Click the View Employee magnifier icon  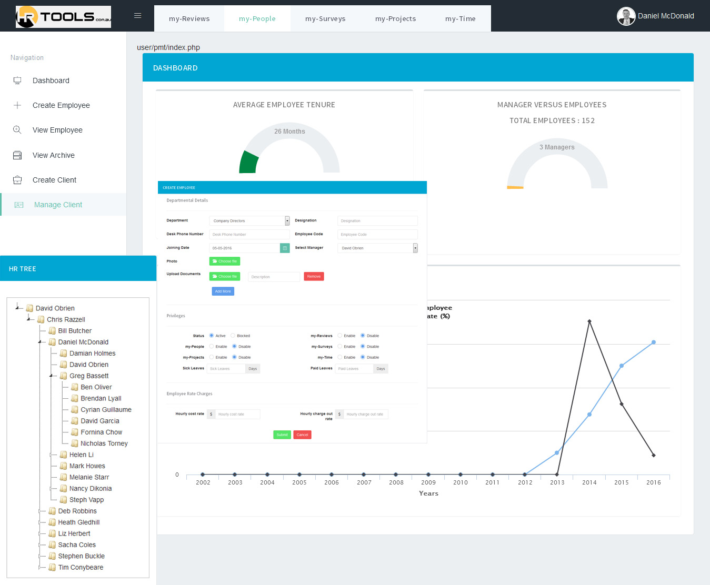point(17,130)
